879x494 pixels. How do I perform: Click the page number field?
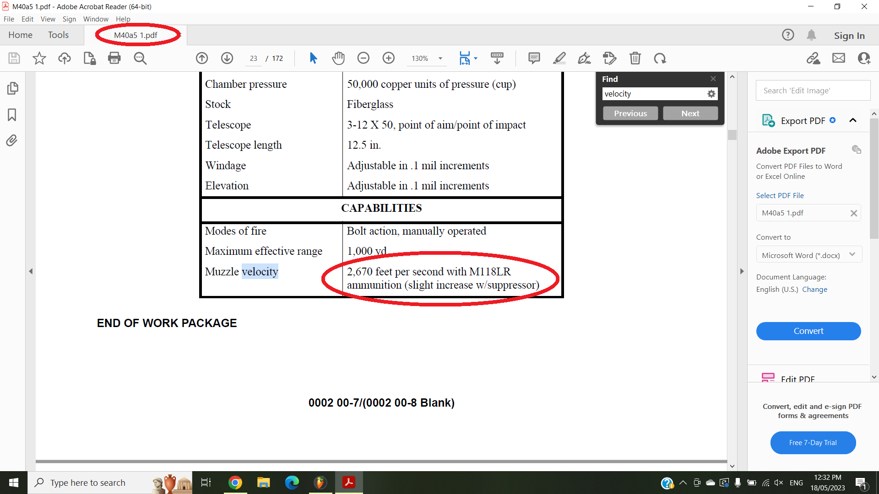[253, 58]
